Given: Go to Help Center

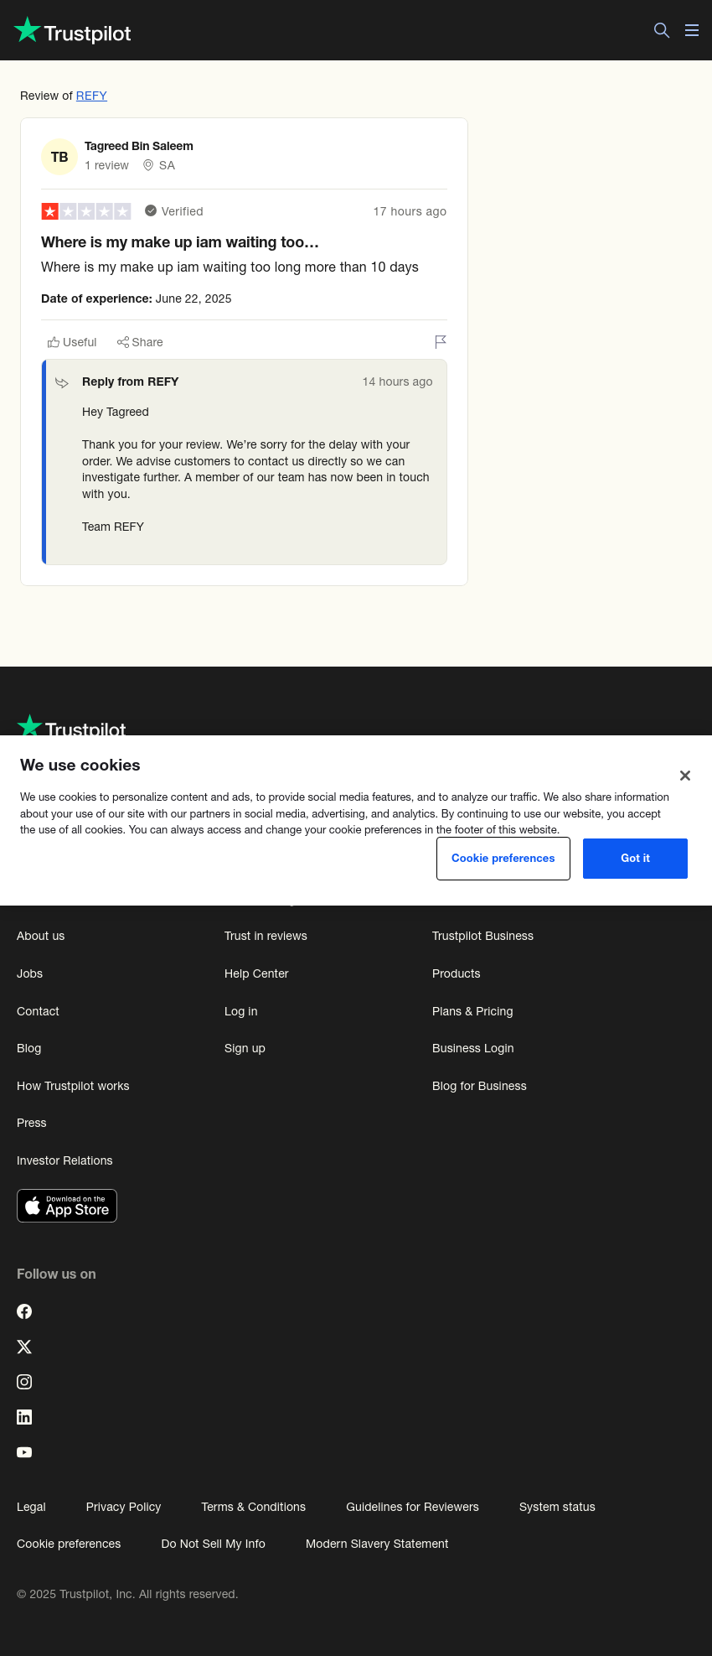Looking at the screenshot, I should (x=256, y=973).
